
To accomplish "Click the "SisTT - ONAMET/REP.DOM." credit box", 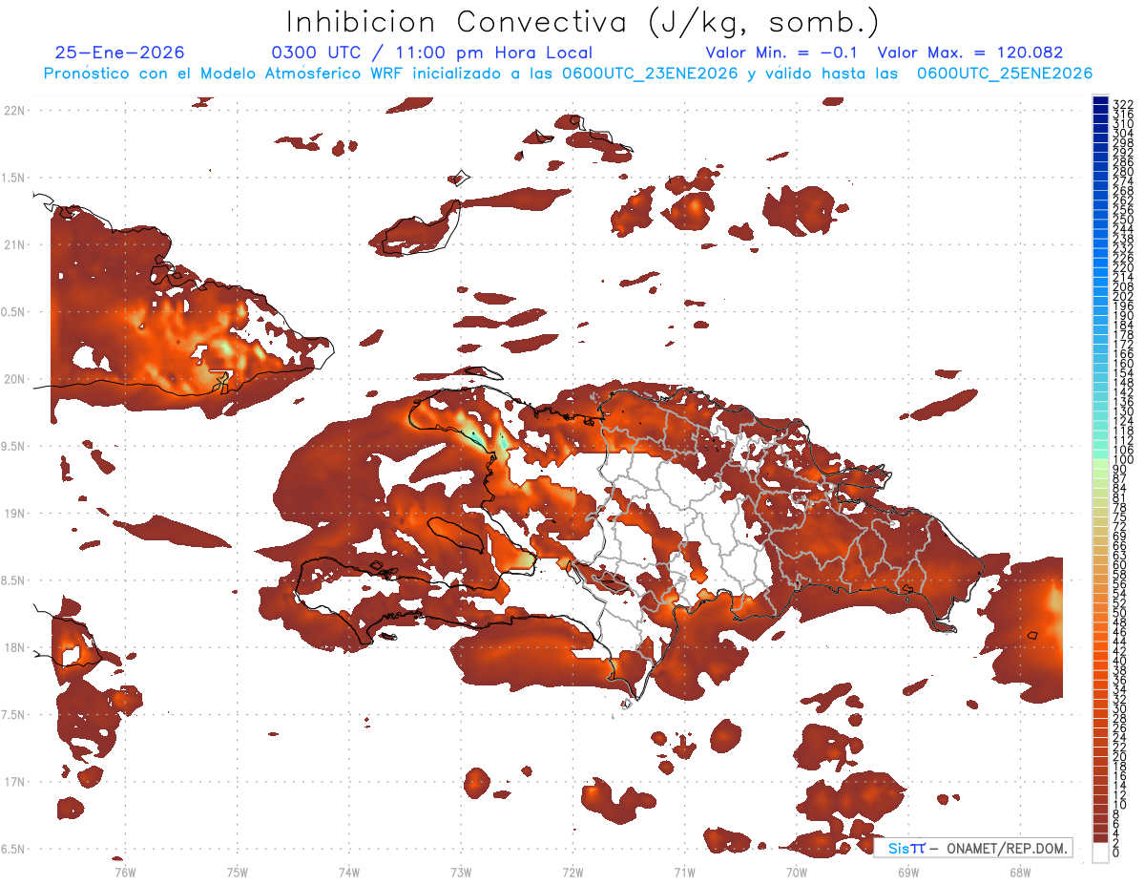I will click(x=972, y=848).
